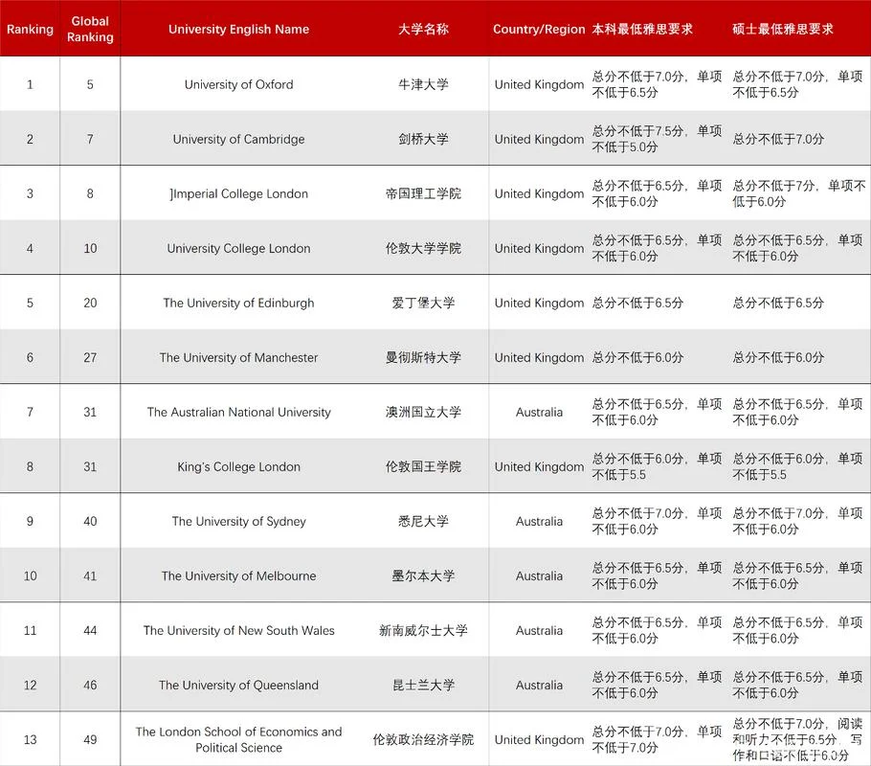Click the '帝国理工学院' cell
871x766 pixels.
(x=423, y=193)
